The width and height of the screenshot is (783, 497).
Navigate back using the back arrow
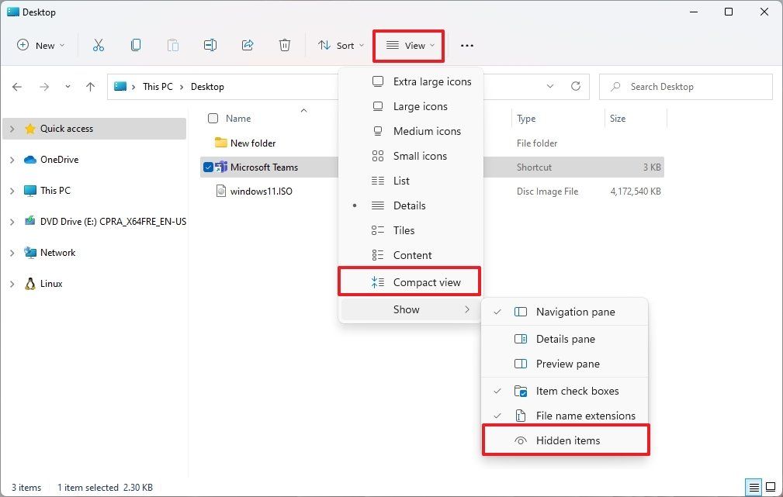[x=17, y=87]
